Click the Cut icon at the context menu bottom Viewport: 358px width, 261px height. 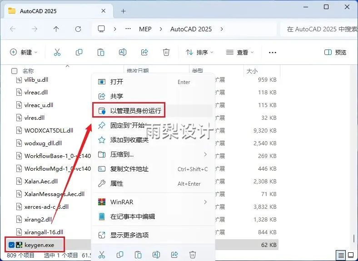[102, 254]
